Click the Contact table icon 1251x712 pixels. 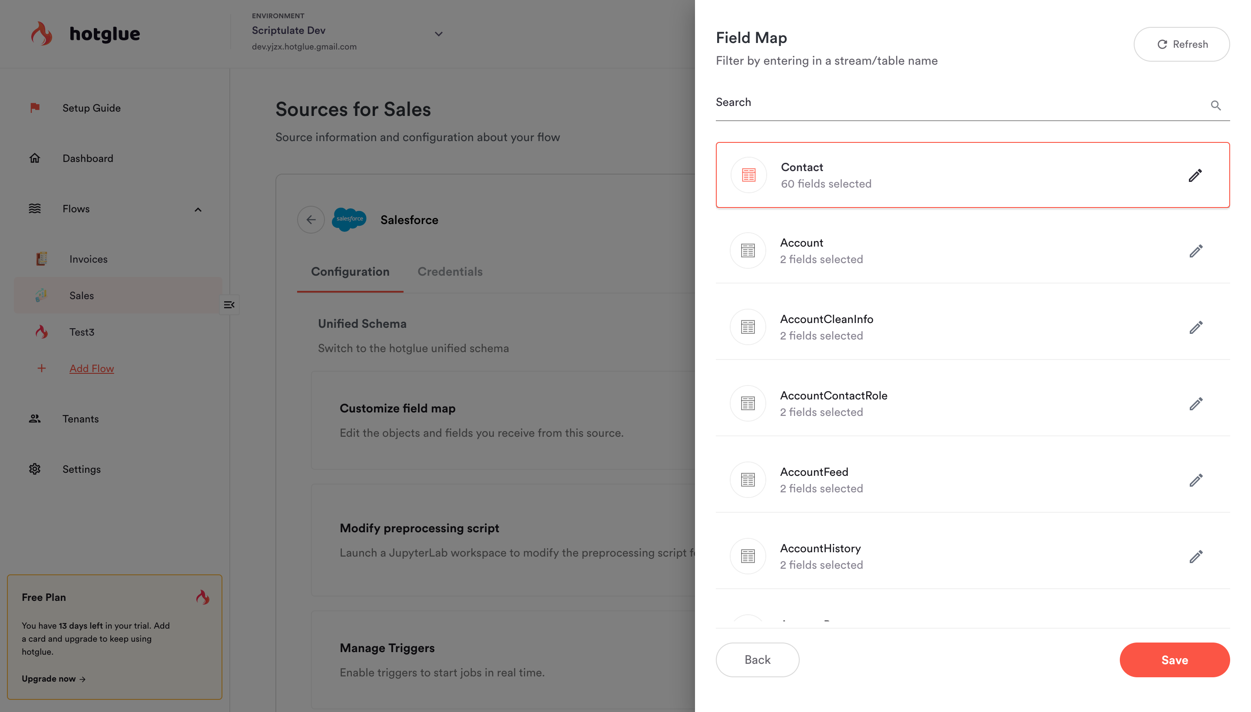coord(748,175)
